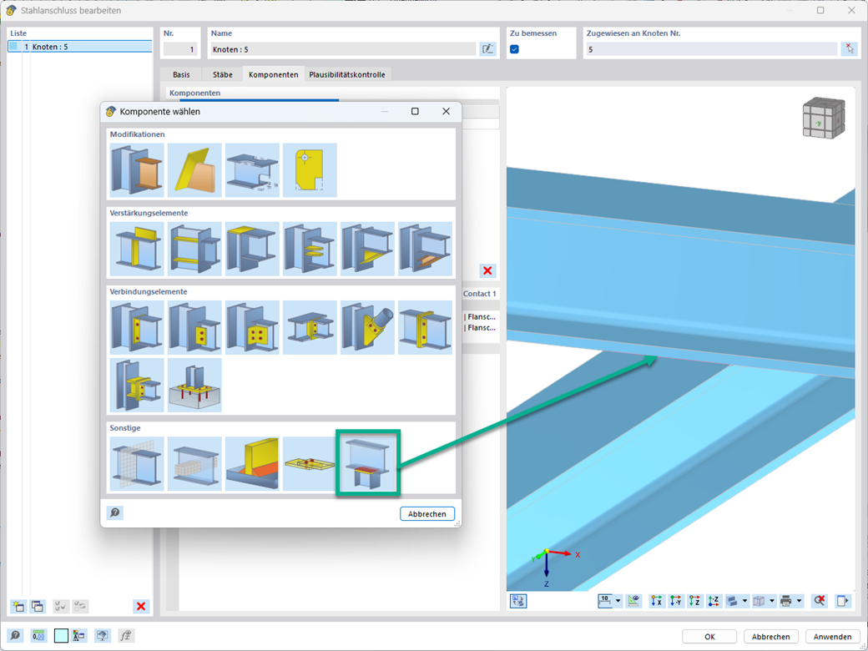Open the color and font display settings

[x=79, y=636]
